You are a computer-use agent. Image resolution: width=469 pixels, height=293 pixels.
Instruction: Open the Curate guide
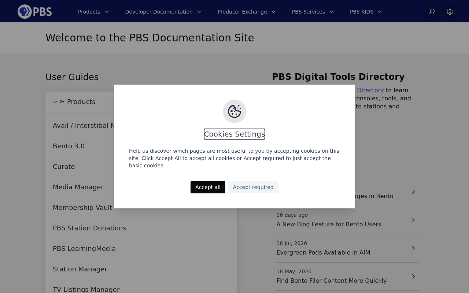pos(64,167)
